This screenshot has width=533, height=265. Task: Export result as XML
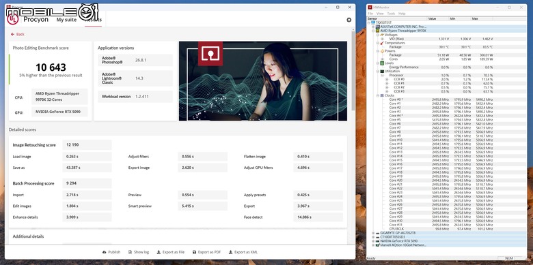[x=243, y=252]
